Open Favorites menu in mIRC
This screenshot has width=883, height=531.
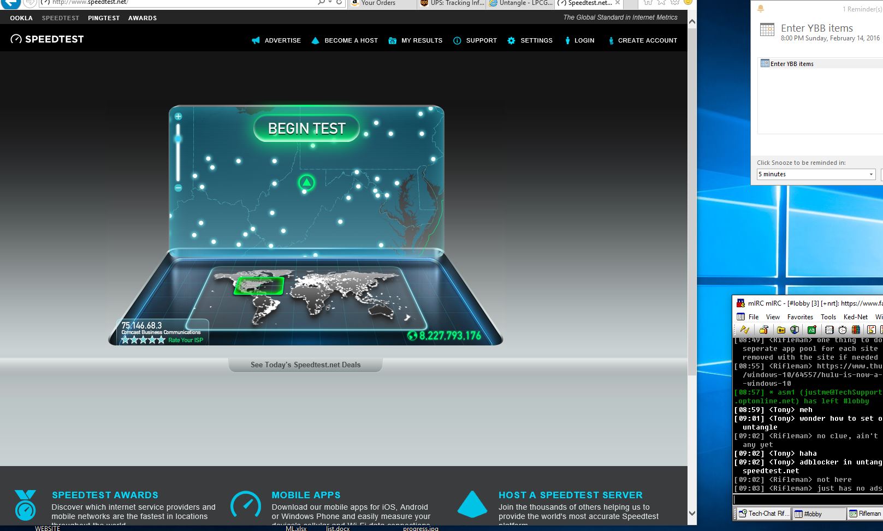point(800,317)
